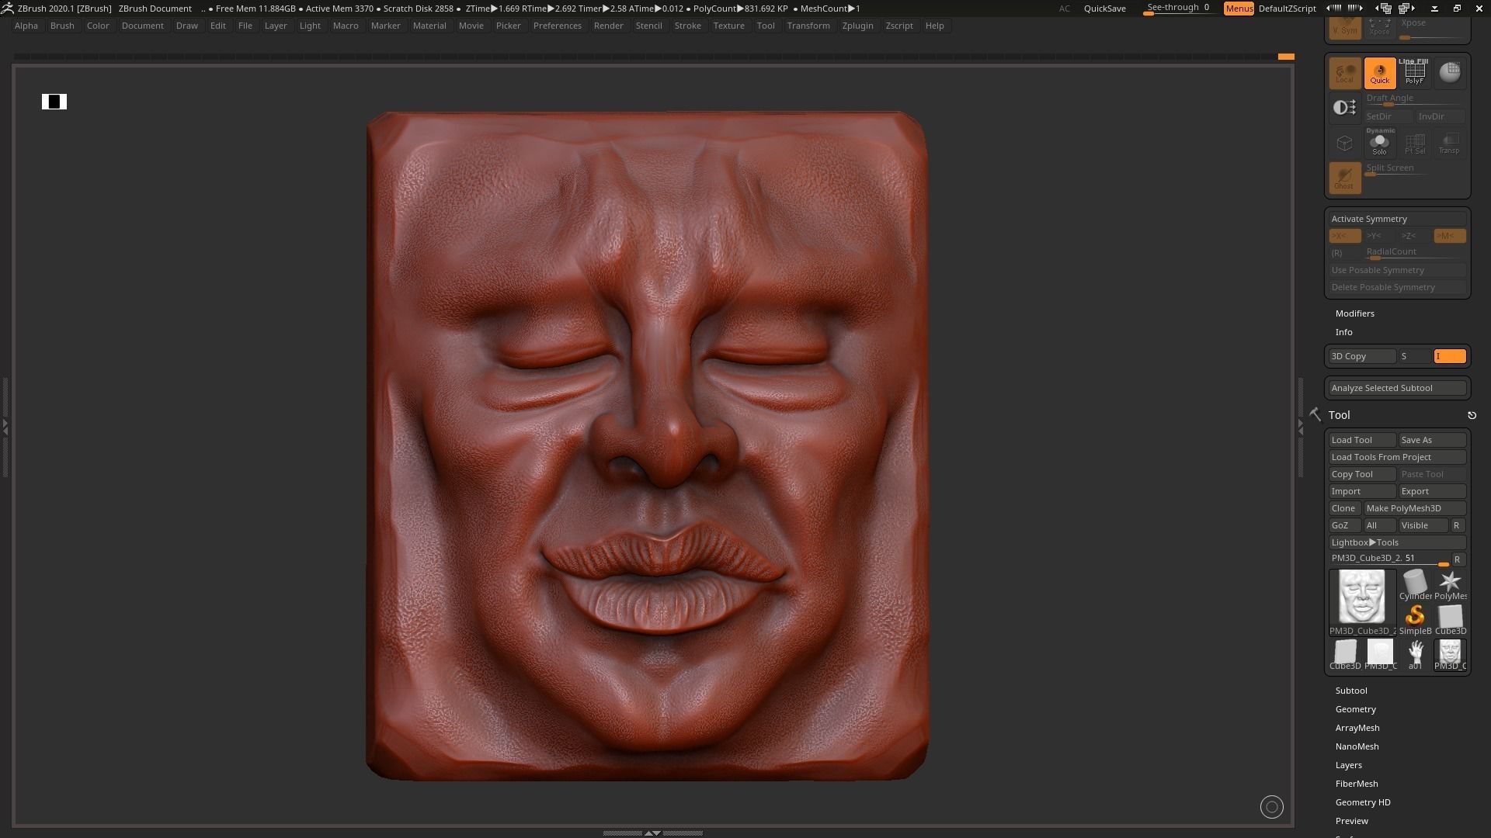Toggle the Menus button
The height and width of the screenshot is (838, 1491).
(x=1239, y=9)
